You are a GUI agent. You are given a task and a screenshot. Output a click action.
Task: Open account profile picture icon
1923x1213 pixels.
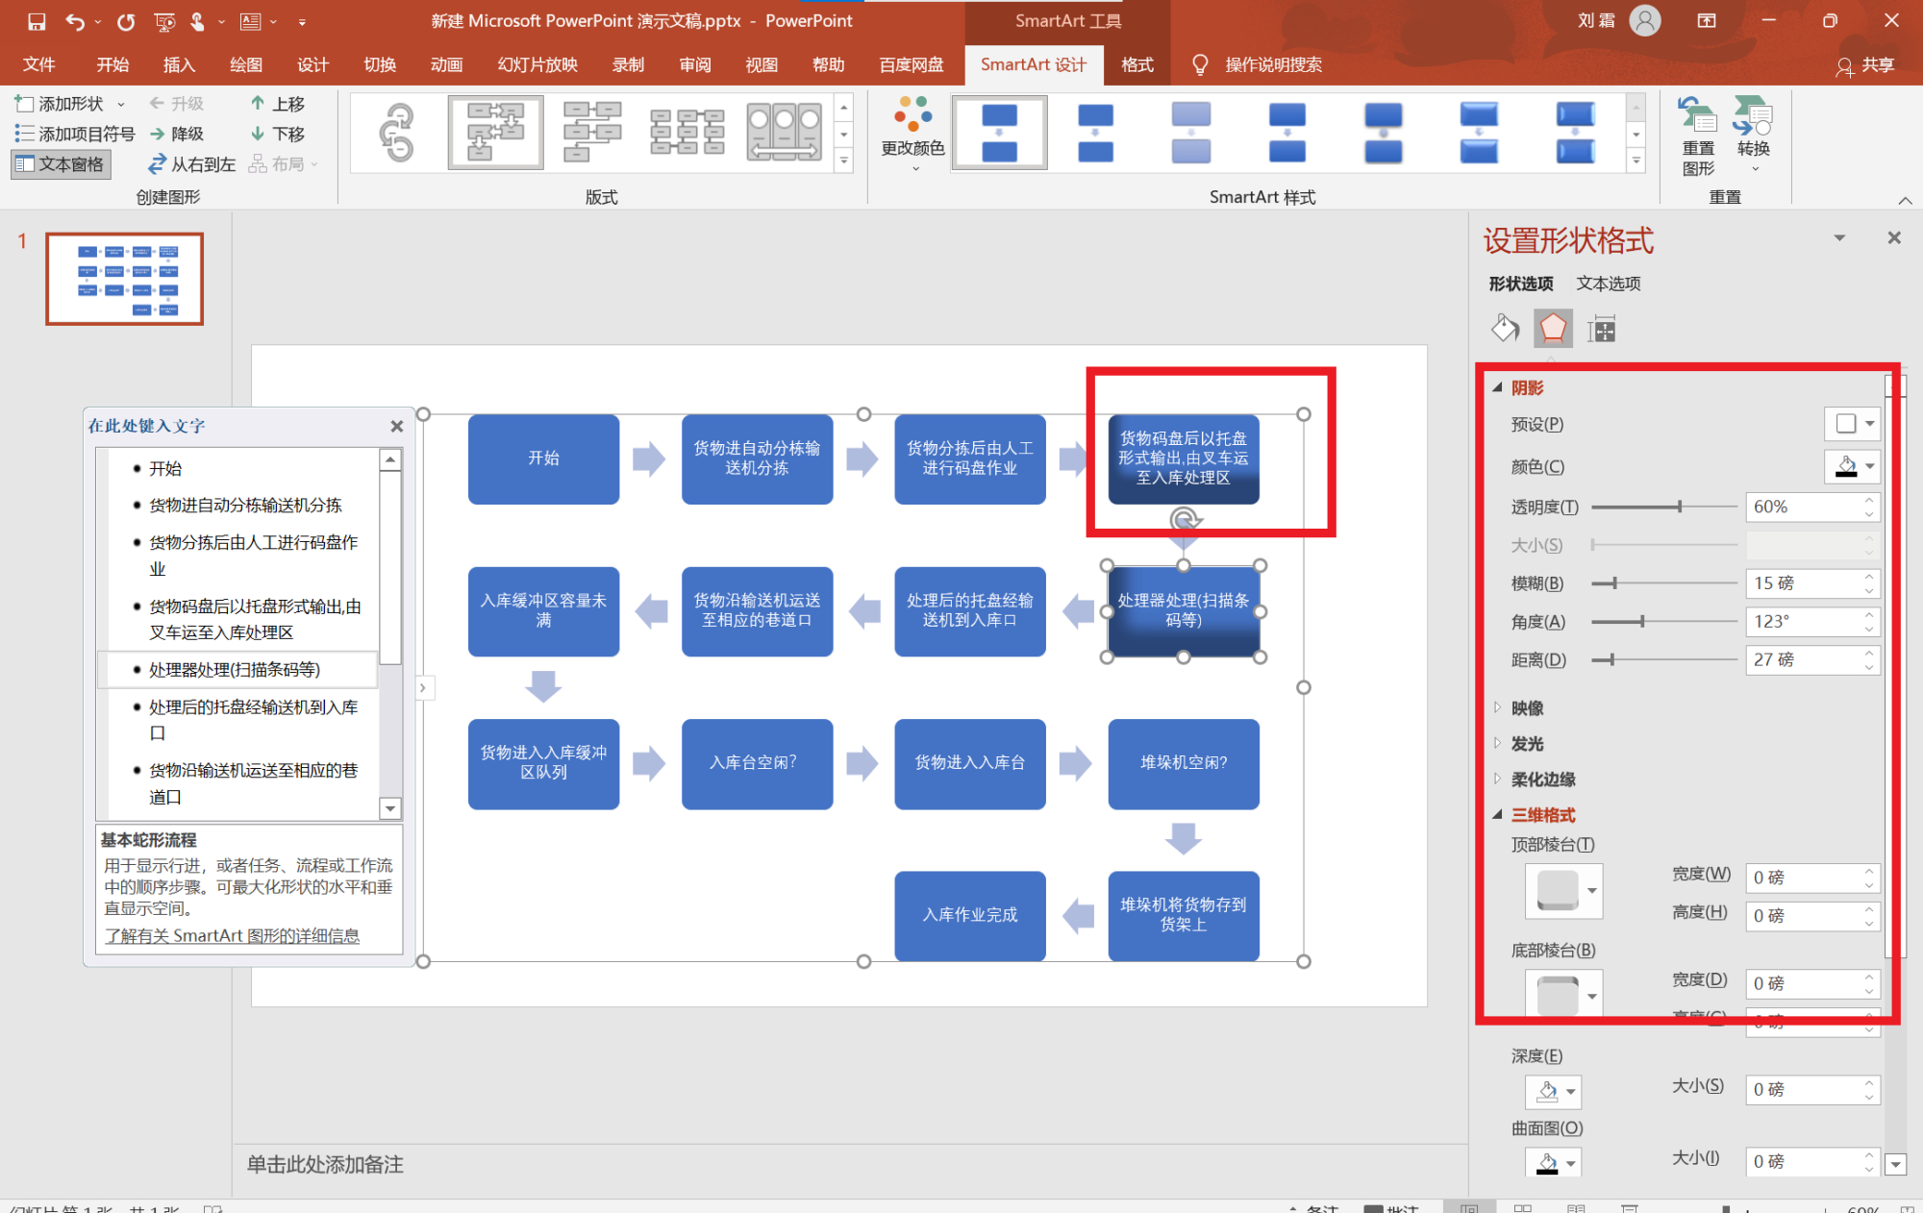point(1645,21)
